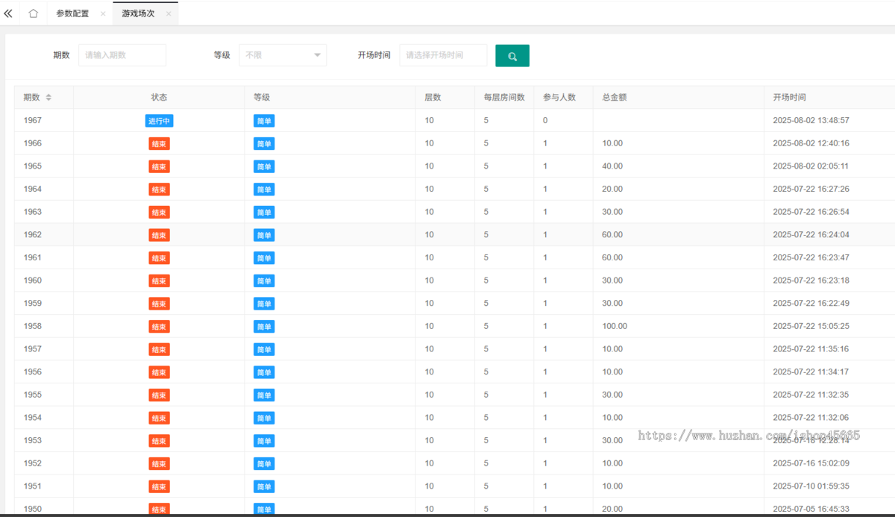This screenshot has width=895, height=517.
Task: Close the 参数配置 tab
Action: pos(103,13)
